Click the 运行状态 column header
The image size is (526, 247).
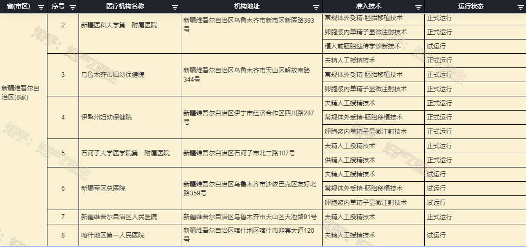point(475,7)
